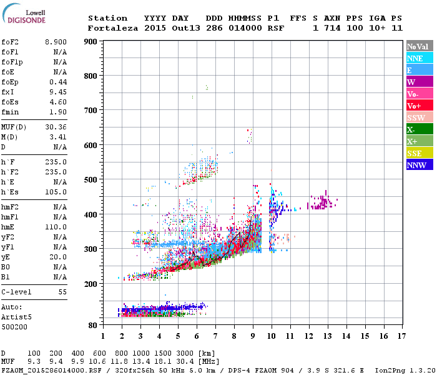This screenshot has height=375, width=437.
Task: Click the day of year 286
Action: click(214, 28)
